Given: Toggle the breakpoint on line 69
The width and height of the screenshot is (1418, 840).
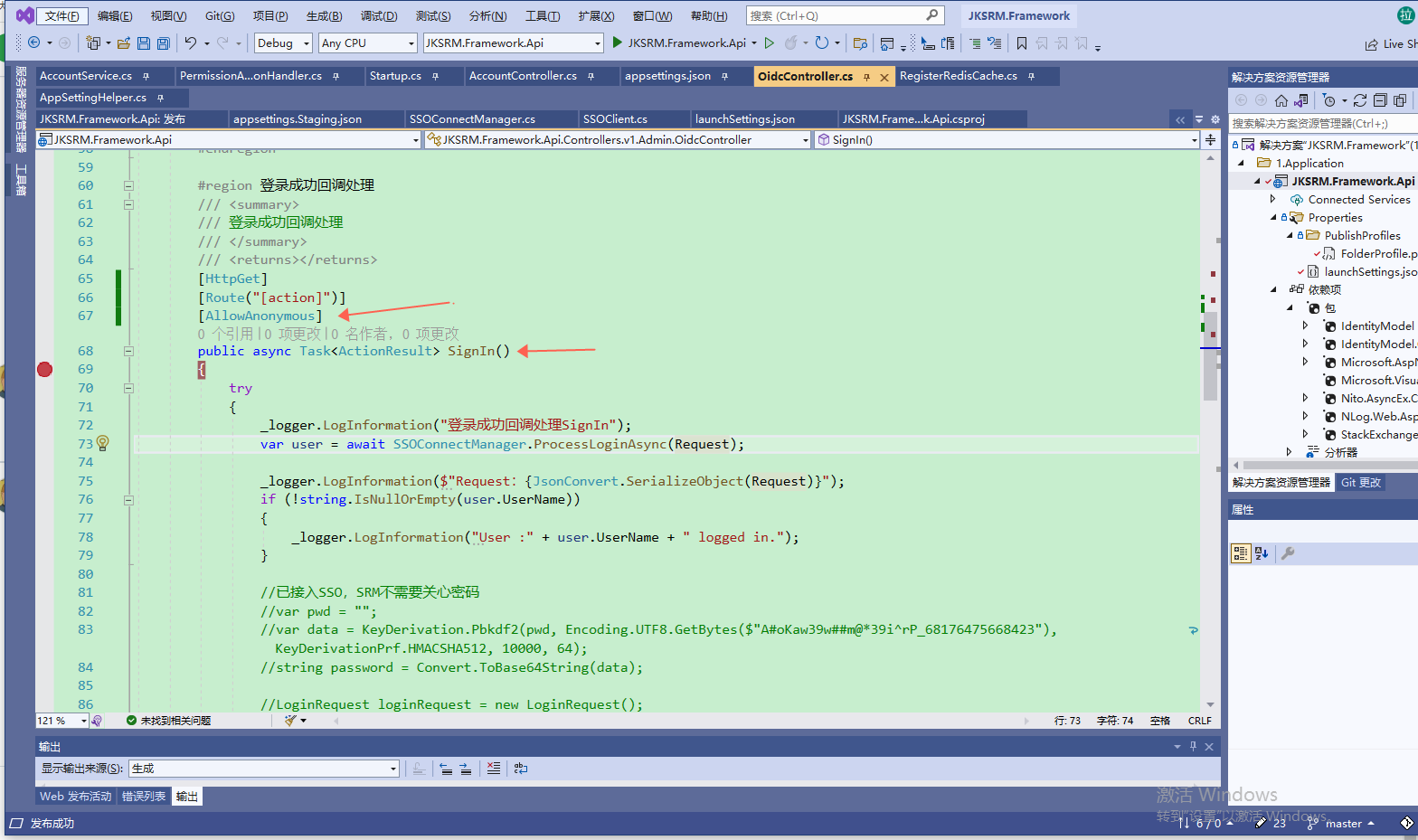Looking at the screenshot, I should pyautogui.click(x=44, y=369).
